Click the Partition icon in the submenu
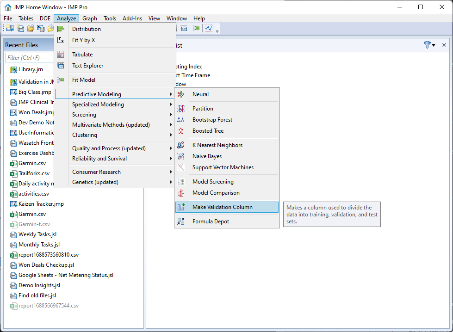Screen dimensions: 453x332 coord(181,109)
